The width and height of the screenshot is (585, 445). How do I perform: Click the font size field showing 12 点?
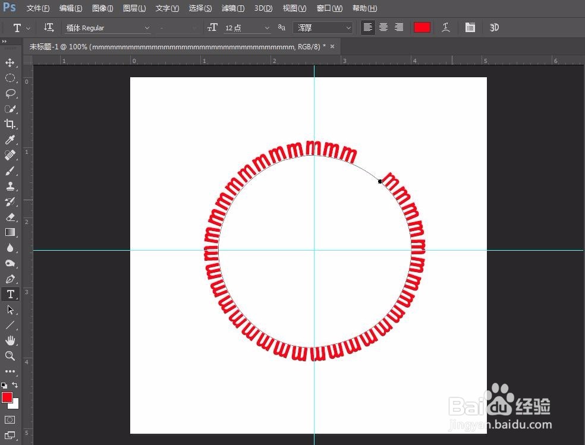pos(243,28)
